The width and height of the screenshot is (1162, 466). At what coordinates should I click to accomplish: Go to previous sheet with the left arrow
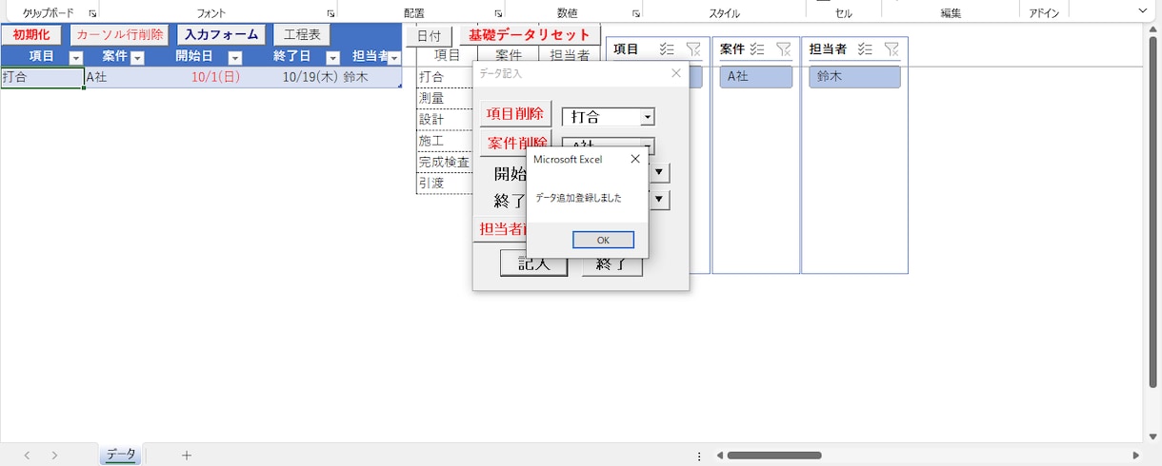coord(27,456)
